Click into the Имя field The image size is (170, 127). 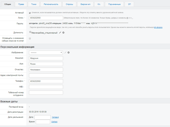[x=46, y=64]
